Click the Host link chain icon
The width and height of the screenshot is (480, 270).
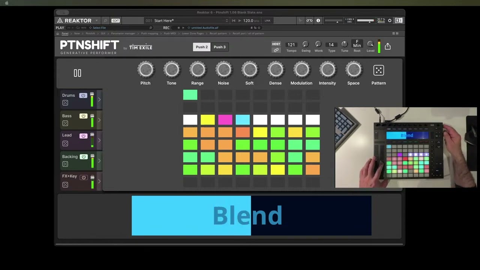pos(276,50)
